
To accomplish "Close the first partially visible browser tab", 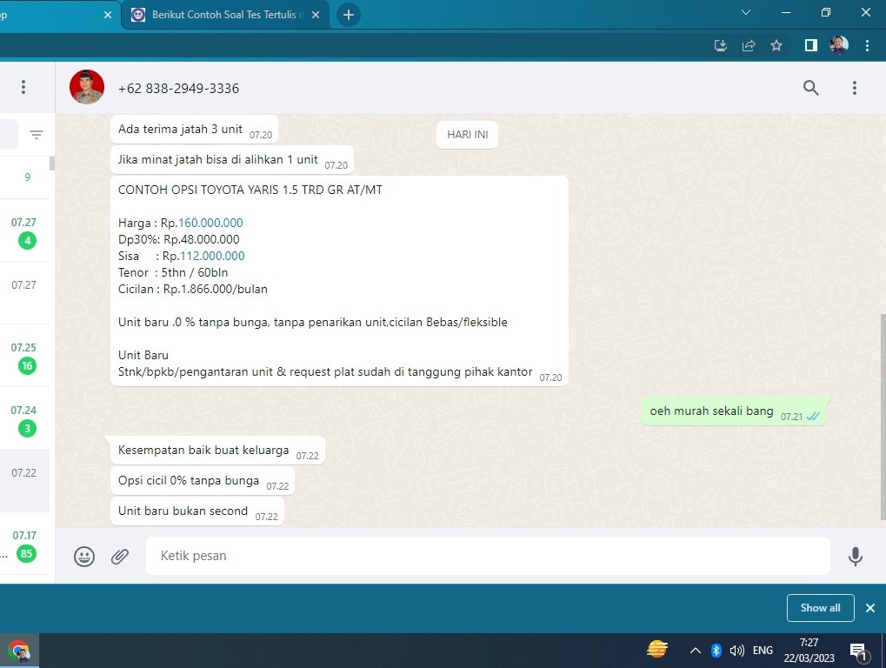I will click(x=108, y=15).
